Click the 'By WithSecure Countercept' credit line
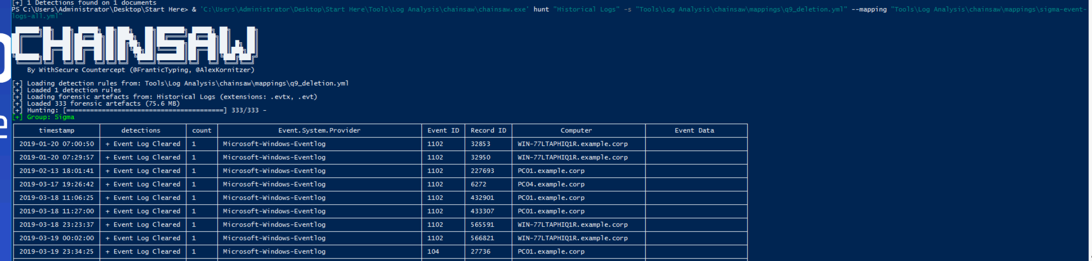 point(140,70)
